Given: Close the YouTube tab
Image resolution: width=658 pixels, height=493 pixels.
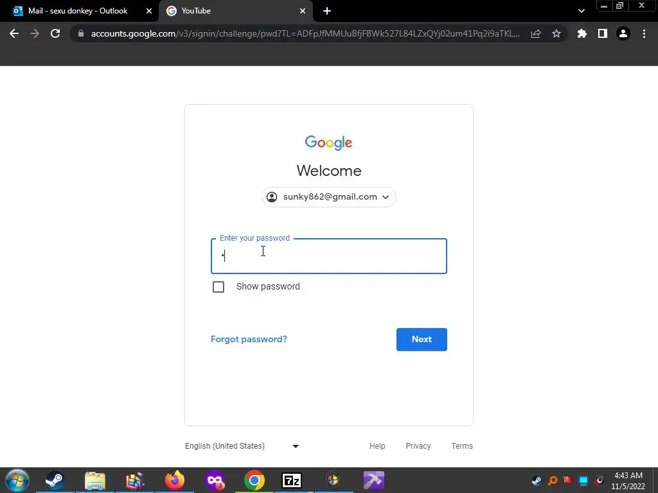Looking at the screenshot, I should pos(303,11).
